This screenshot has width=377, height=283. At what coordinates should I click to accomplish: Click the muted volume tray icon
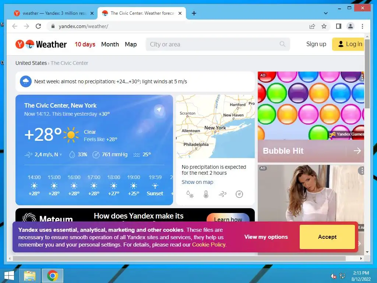tap(333, 276)
